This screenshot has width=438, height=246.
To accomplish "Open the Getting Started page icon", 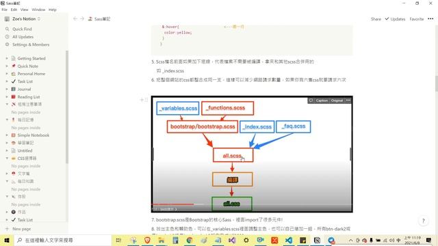I will [14, 58].
